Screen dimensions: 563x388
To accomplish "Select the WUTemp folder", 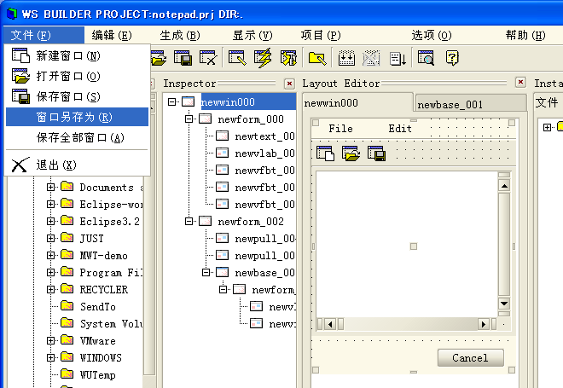I will click(97, 374).
